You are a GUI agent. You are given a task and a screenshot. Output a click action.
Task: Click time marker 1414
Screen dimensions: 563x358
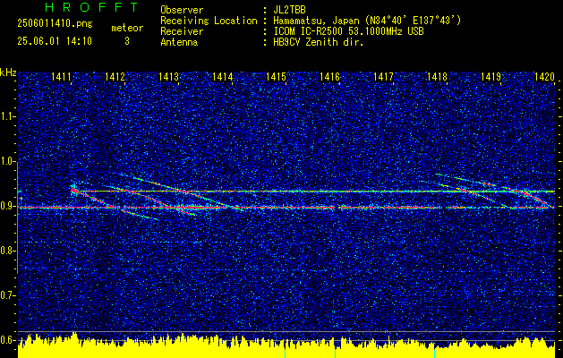[x=222, y=76]
